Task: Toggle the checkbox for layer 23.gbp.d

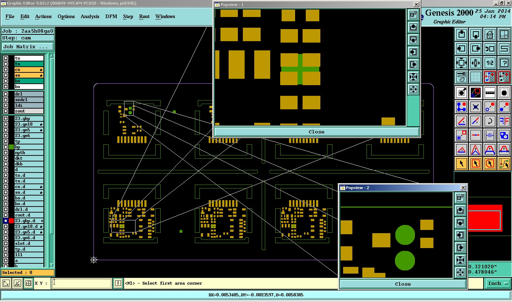Action: pyautogui.click(x=6, y=221)
